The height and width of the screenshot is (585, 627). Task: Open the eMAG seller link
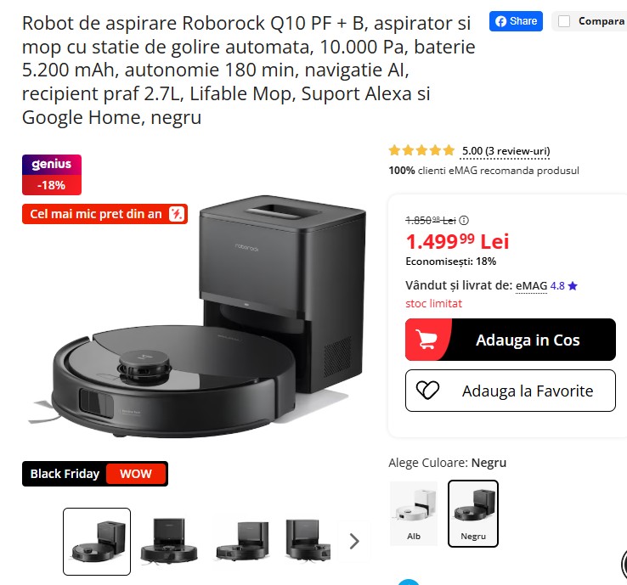point(531,285)
